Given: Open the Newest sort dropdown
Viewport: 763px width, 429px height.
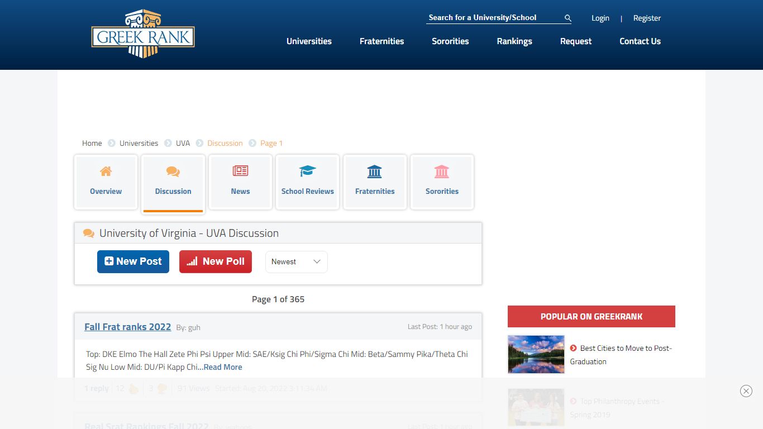Looking at the screenshot, I should coord(297,261).
